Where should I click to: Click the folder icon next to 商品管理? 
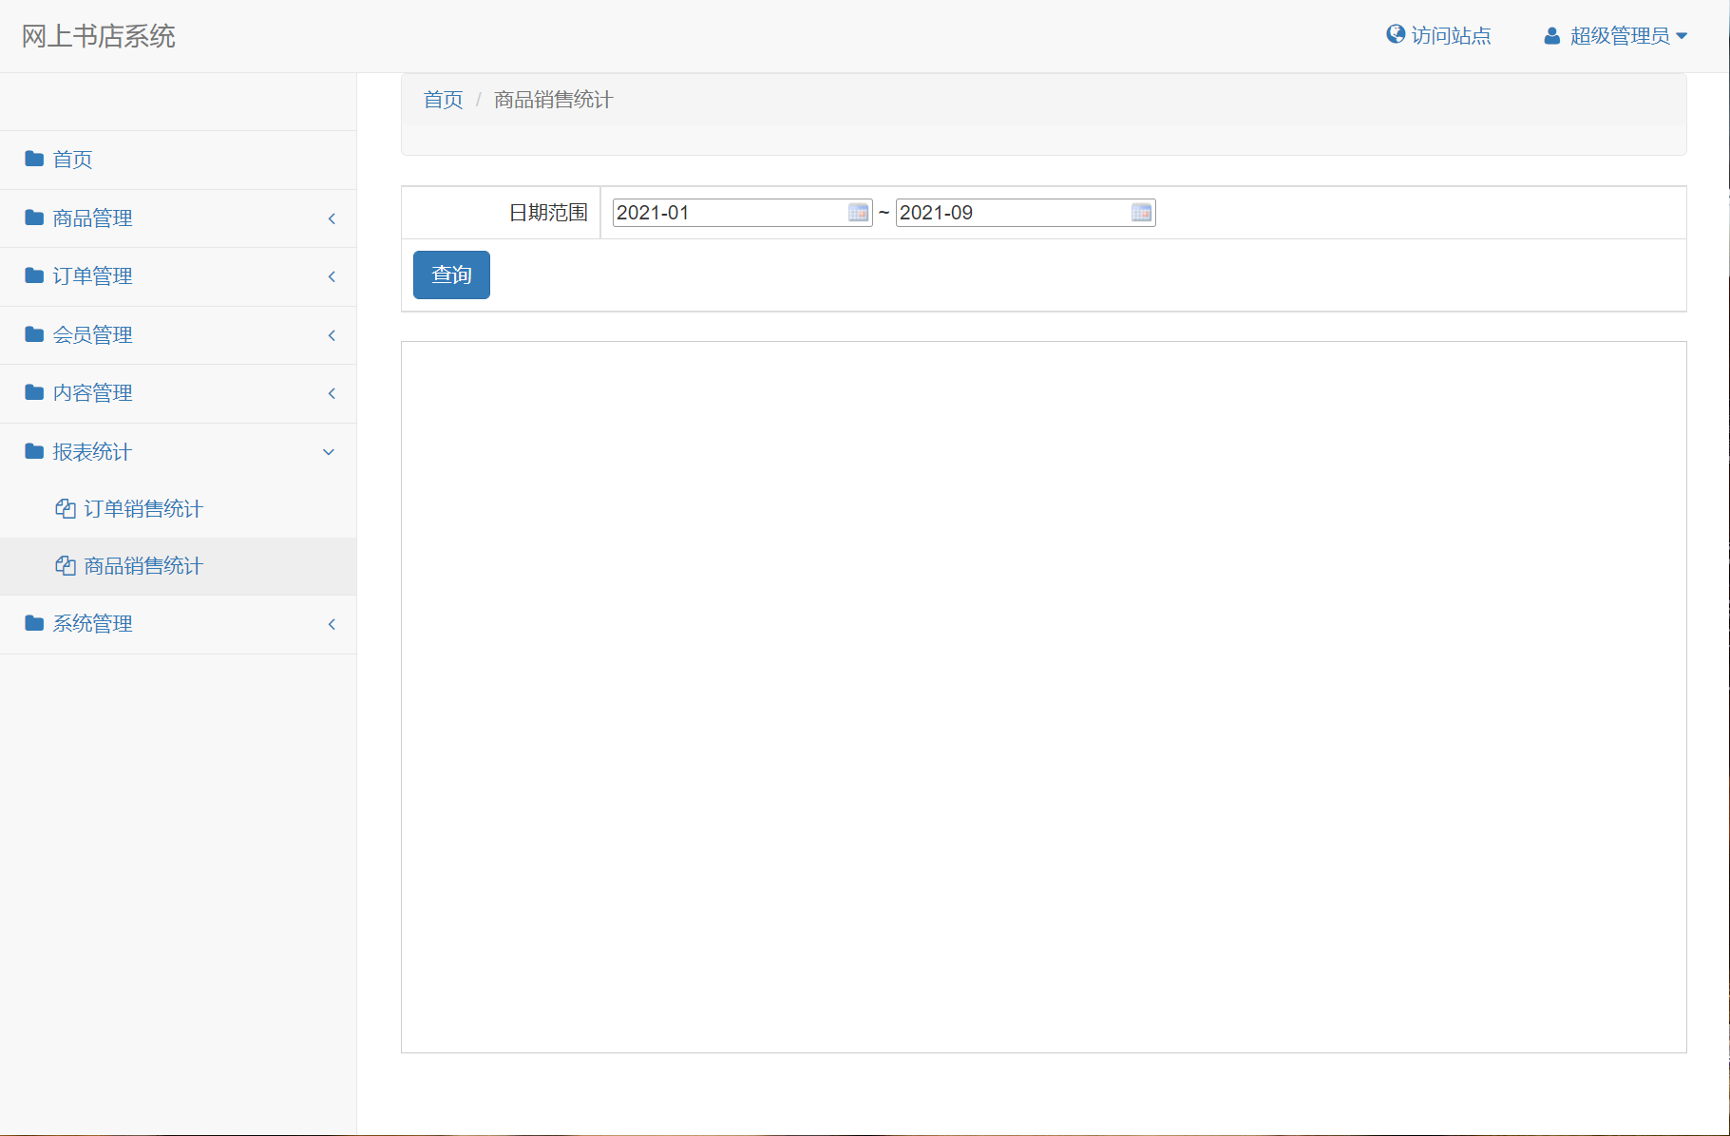[34, 218]
